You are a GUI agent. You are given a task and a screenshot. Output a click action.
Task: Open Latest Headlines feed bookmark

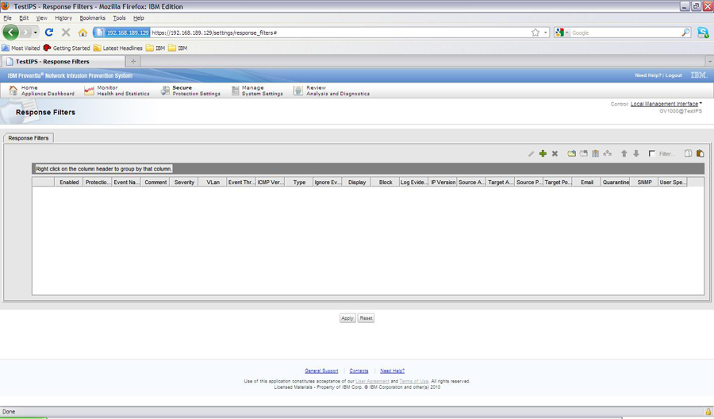(x=118, y=48)
